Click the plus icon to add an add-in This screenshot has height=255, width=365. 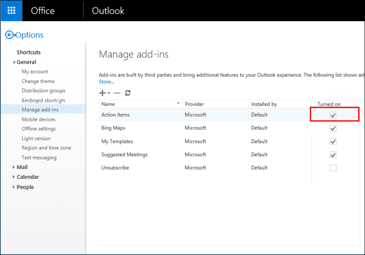[x=103, y=93]
